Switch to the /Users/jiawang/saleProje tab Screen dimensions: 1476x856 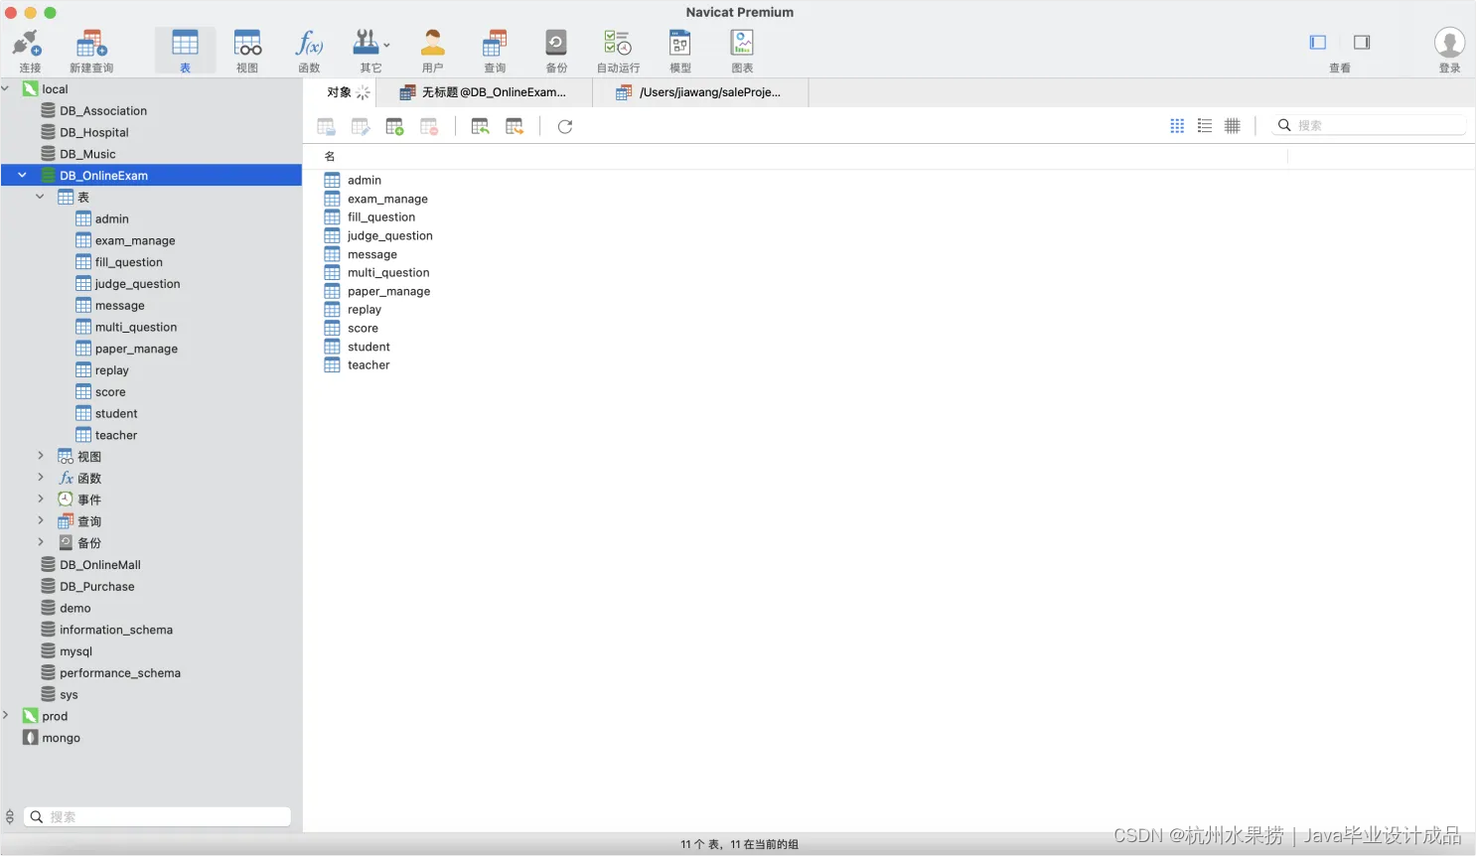(x=699, y=92)
